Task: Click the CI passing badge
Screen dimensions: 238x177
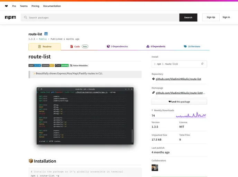Action: click(62, 65)
